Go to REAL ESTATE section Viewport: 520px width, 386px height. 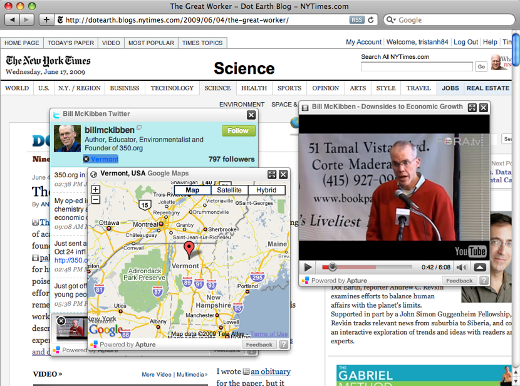[x=488, y=88]
